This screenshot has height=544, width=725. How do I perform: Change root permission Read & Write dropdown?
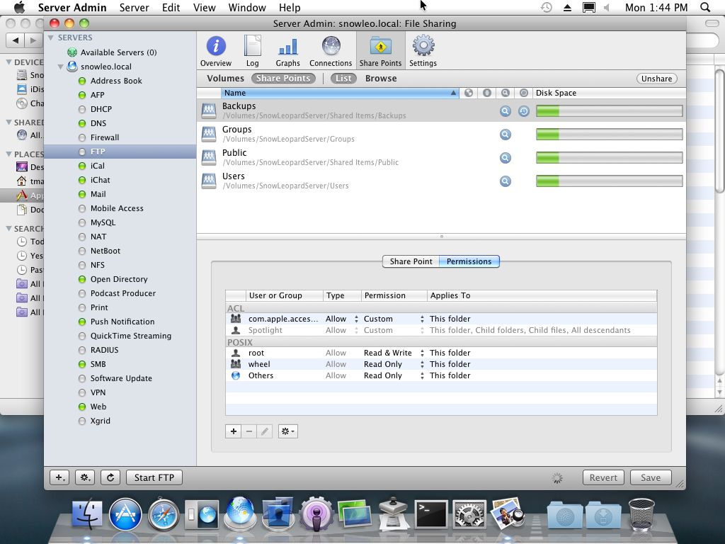394,353
